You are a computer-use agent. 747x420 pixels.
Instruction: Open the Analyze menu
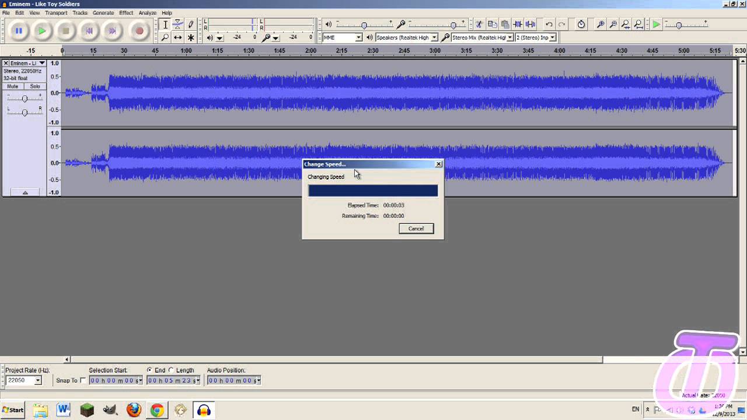148,13
